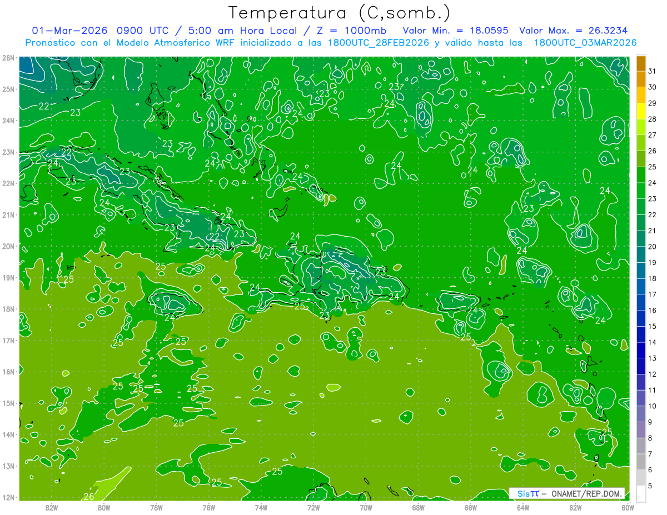Click the "5" color scale label
This screenshot has height=515, width=667.
(650, 486)
